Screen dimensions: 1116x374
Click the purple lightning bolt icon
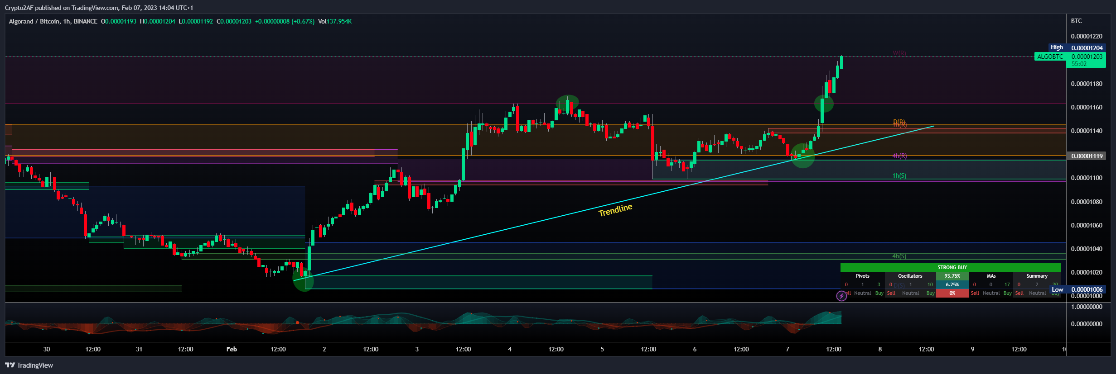[x=841, y=296]
